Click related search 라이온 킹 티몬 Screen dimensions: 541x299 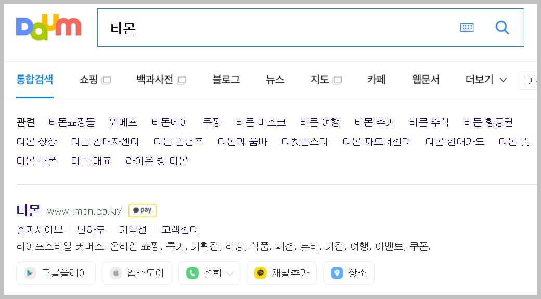tap(157, 161)
